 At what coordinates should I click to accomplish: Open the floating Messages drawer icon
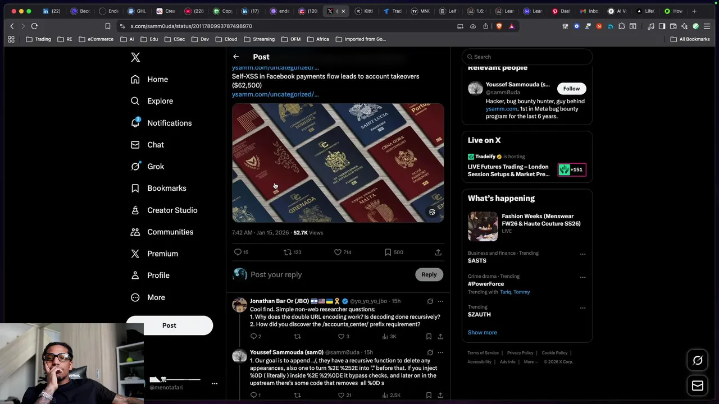[698, 385]
